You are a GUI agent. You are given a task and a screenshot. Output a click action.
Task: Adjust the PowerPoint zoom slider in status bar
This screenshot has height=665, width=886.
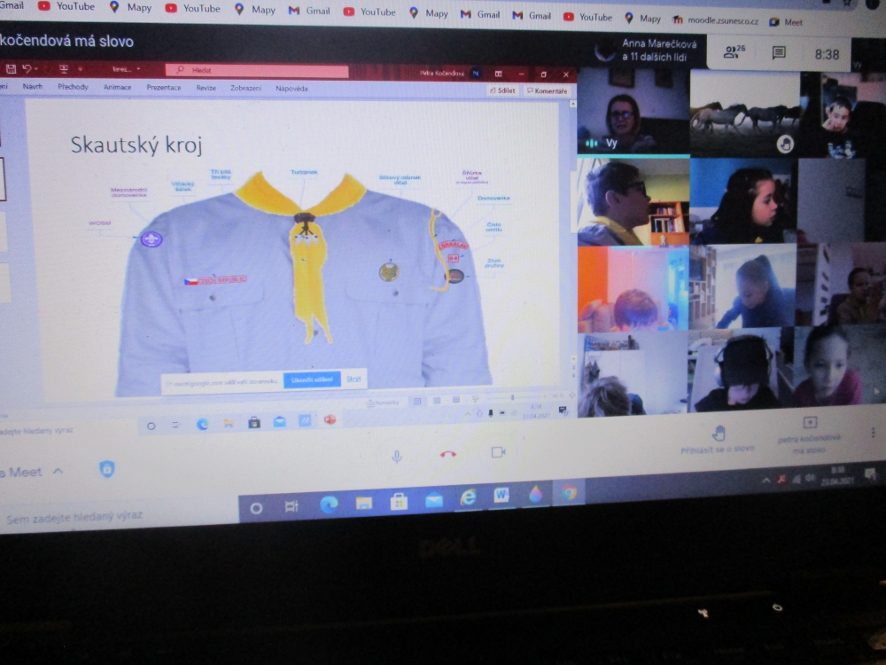[x=512, y=398]
